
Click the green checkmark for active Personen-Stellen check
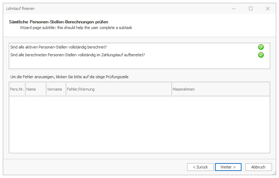(261, 47)
